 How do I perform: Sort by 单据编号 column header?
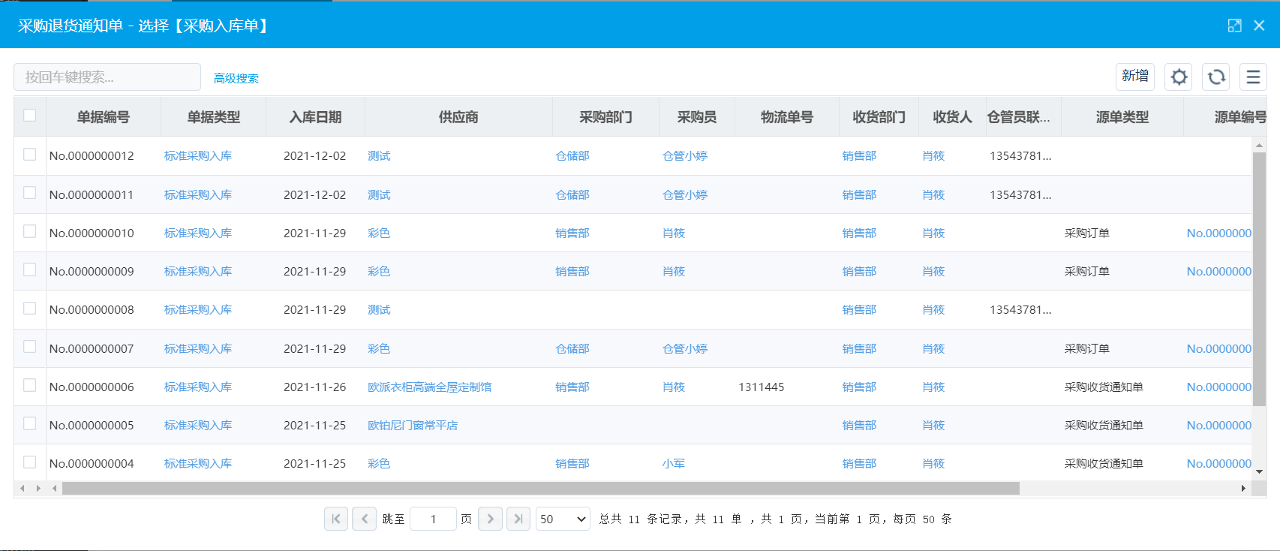point(104,117)
